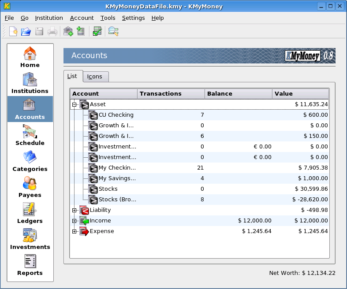Open the Help menu

[x=157, y=18]
